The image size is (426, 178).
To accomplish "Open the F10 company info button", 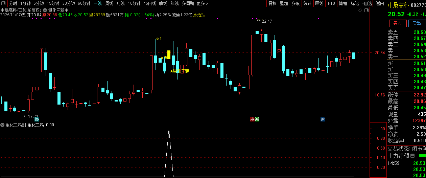I will [x=331, y=3].
